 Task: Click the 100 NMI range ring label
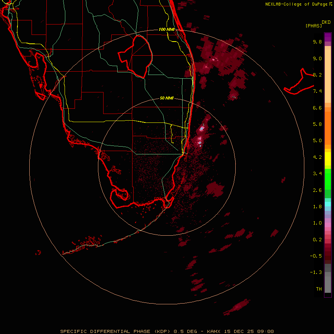167,29
